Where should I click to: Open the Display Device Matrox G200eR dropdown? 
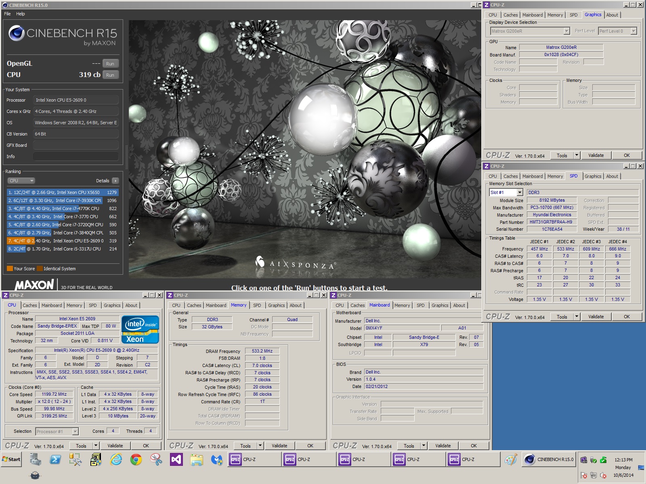566,31
